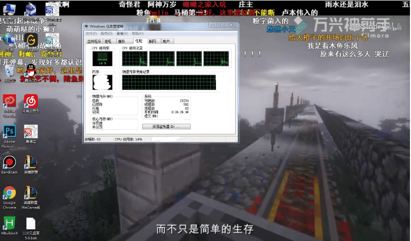Select the 二次元桌面 5.0.bak file
The height and width of the screenshot is (241, 411).
(x=30, y=224)
